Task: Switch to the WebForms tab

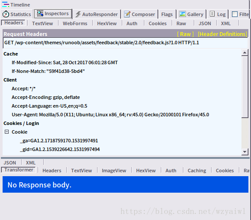Action: (75, 23)
